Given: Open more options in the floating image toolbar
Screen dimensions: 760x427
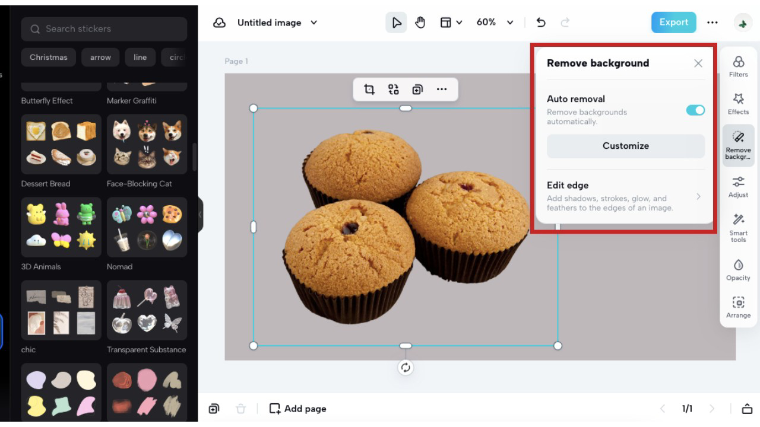Looking at the screenshot, I should pos(441,90).
